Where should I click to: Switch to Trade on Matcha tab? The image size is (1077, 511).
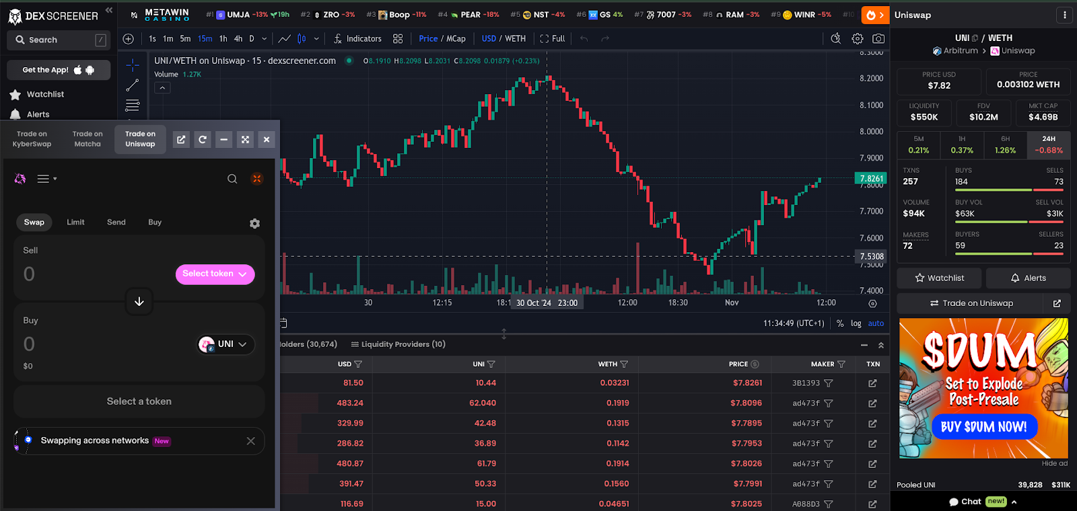(88, 139)
